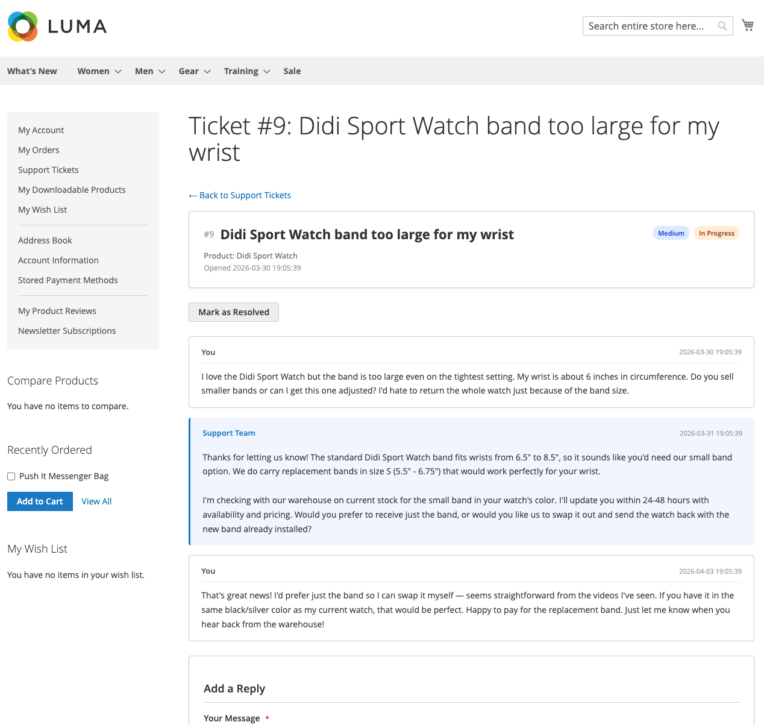Expand the Gear menu chevron

207,71
